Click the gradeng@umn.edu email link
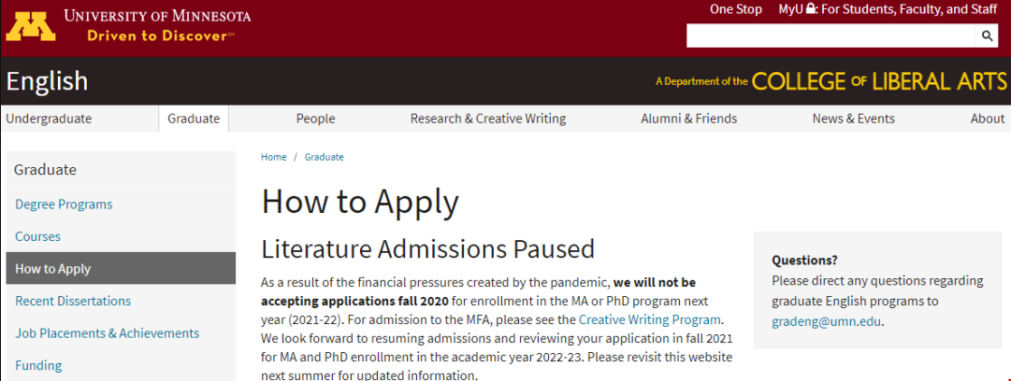1011x381 pixels. tap(826, 322)
